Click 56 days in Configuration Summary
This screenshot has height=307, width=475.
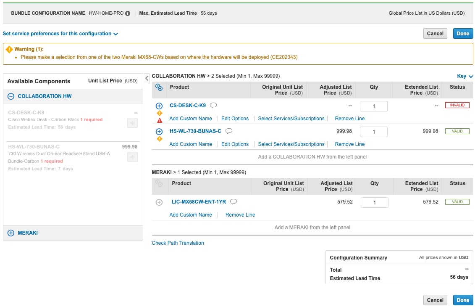coord(459,277)
